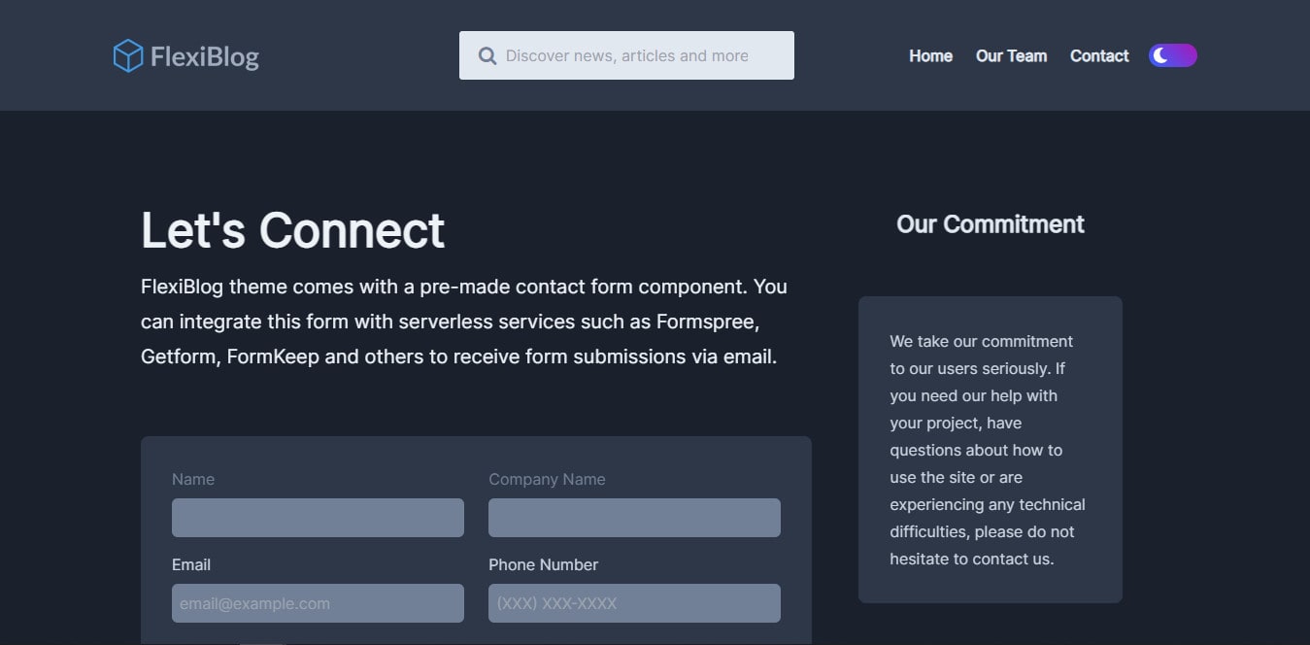
Task: Toggle the dark mode switch
Action: point(1172,55)
